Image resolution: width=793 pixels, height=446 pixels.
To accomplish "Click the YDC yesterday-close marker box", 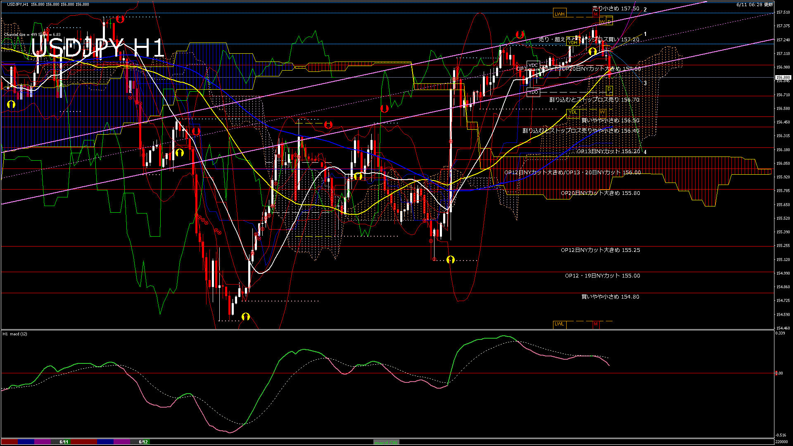I will pyautogui.click(x=533, y=65).
